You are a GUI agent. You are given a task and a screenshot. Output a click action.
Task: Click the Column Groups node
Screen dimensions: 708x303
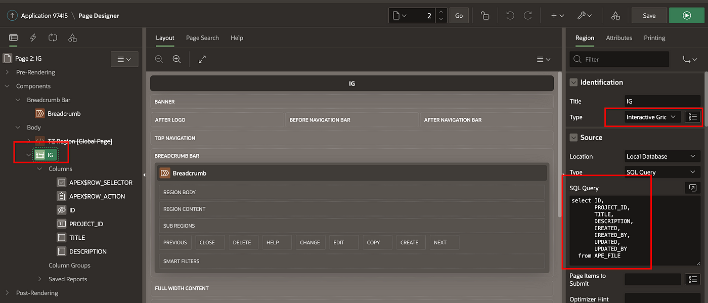point(69,265)
